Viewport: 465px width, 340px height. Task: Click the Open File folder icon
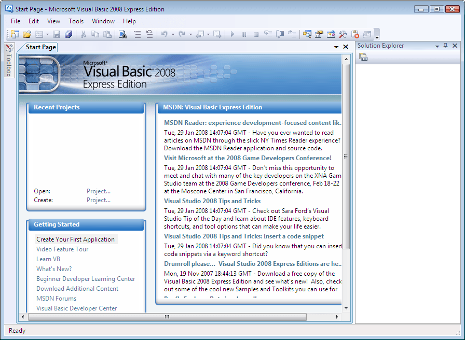(x=26, y=34)
